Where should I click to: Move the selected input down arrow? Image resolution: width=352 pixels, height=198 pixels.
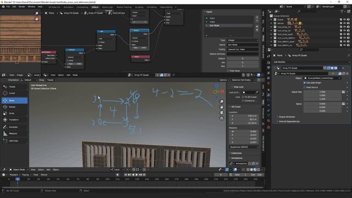click(x=257, y=30)
